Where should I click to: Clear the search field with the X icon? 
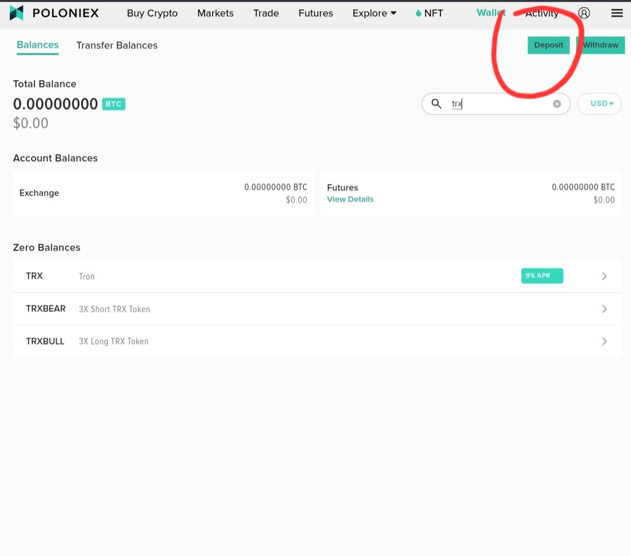pyautogui.click(x=557, y=104)
